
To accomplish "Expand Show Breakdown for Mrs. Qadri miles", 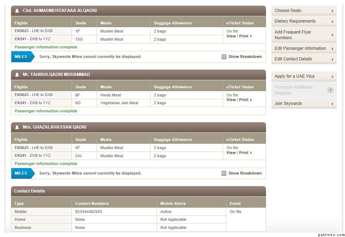I will tap(245, 173).
